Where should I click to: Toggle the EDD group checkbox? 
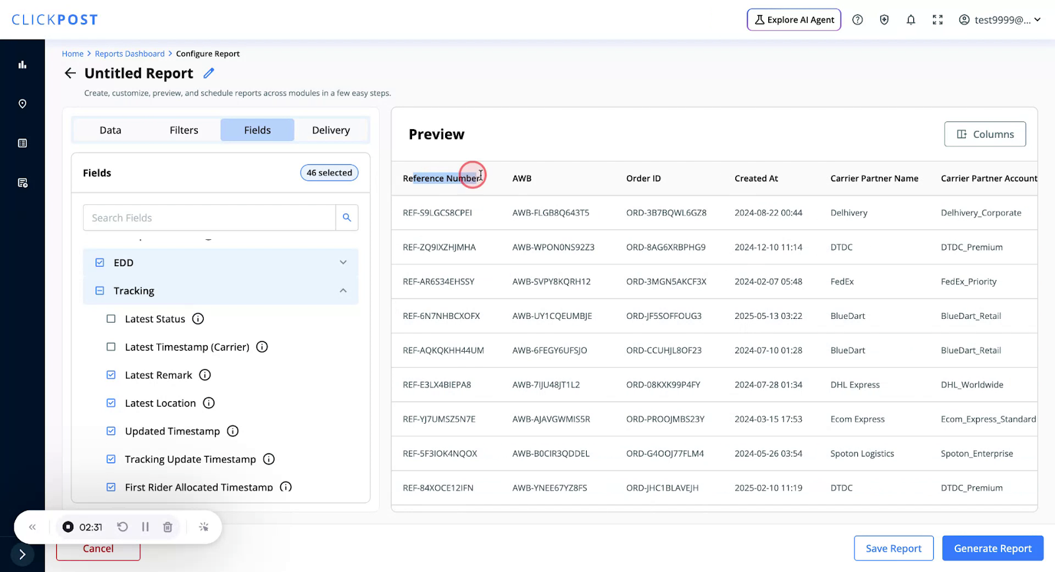click(x=100, y=262)
